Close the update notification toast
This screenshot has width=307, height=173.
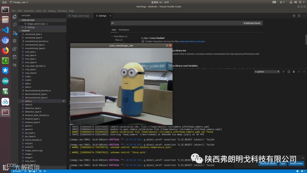303,158
